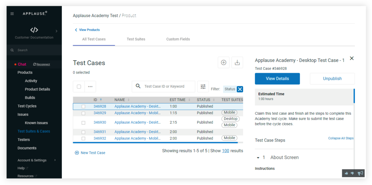
Task: Click the Unpublish button
Action: [332, 79]
